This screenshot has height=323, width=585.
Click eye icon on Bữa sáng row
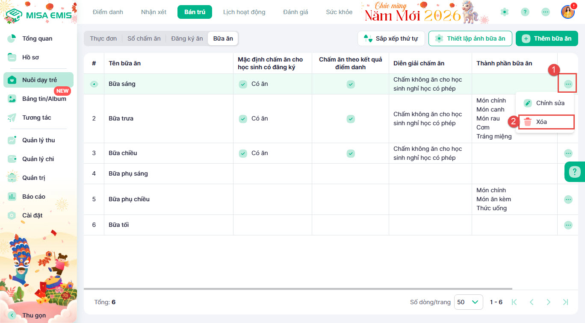94,84
